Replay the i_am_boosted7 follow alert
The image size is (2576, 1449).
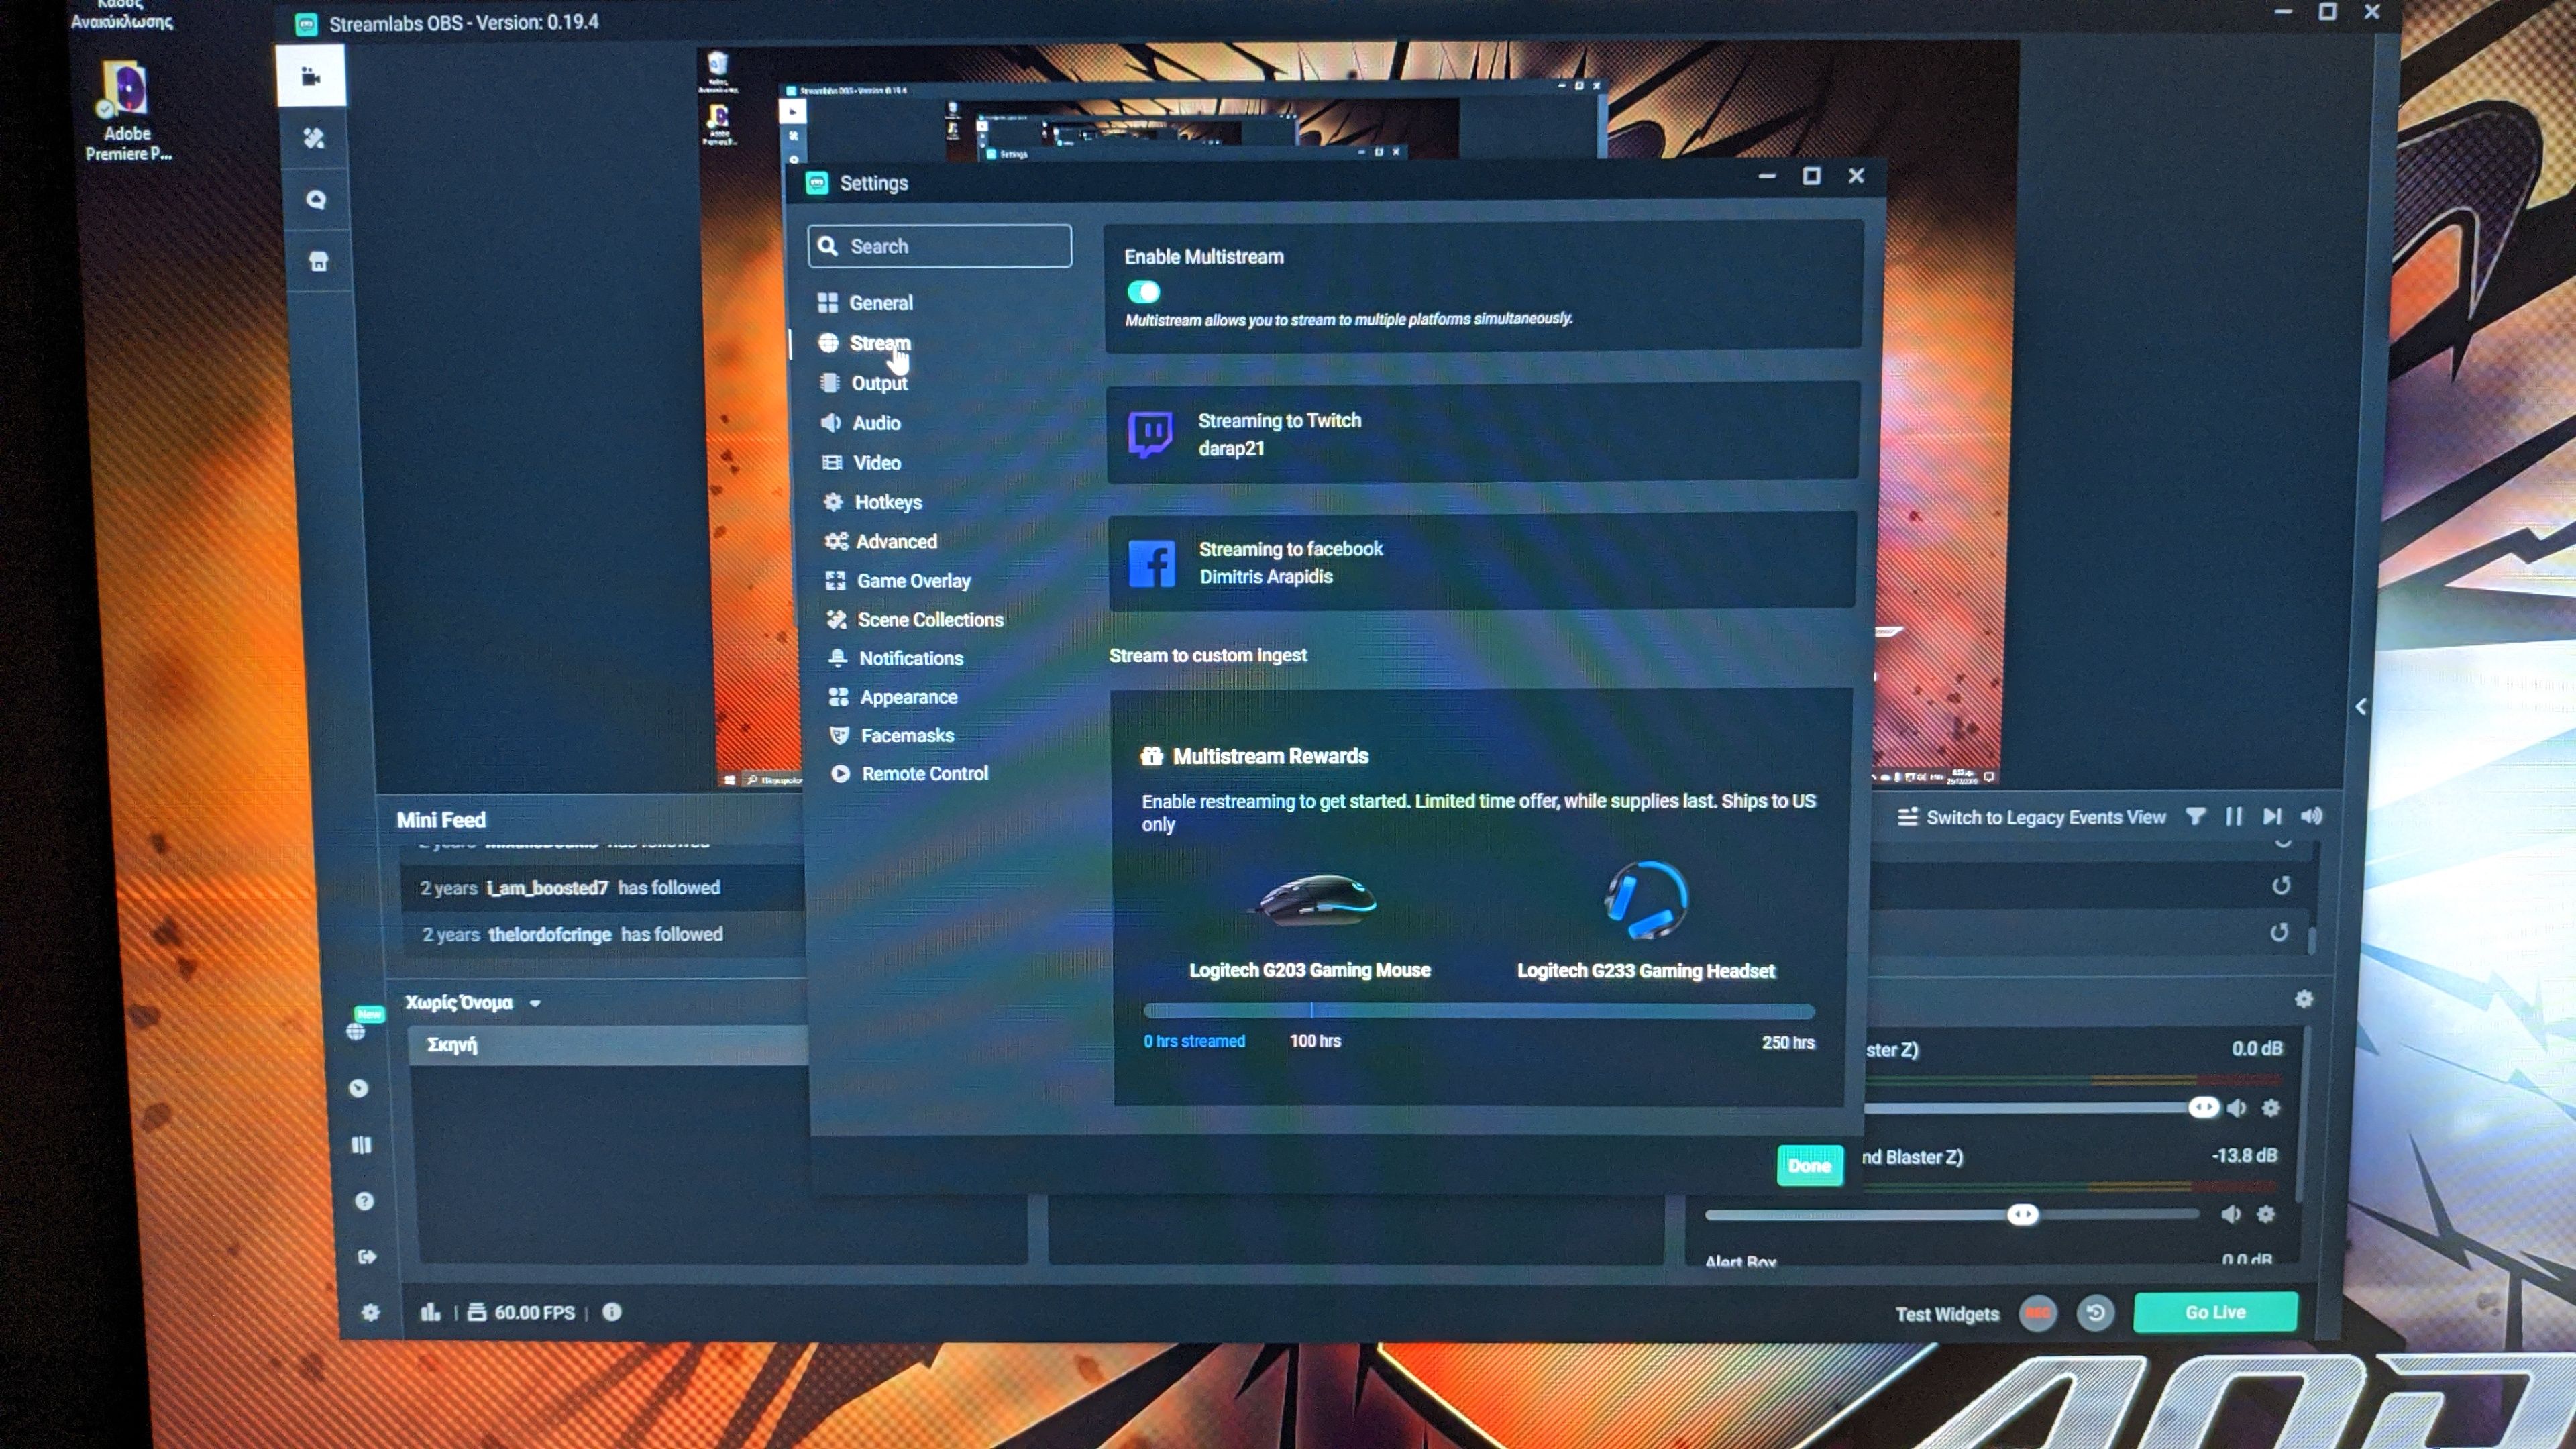tap(2281, 886)
